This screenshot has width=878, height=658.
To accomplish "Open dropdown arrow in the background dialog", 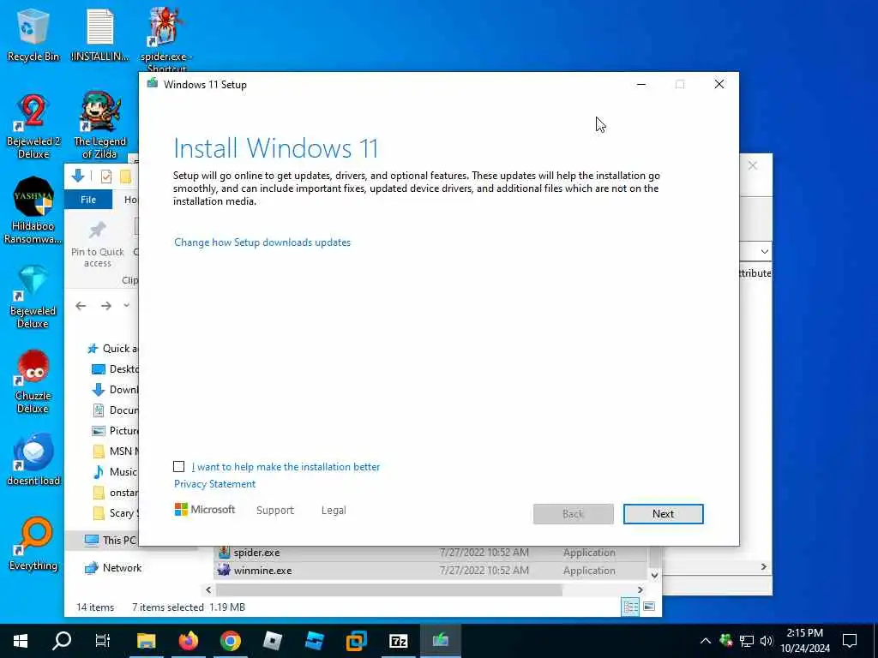I will point(764,252).
